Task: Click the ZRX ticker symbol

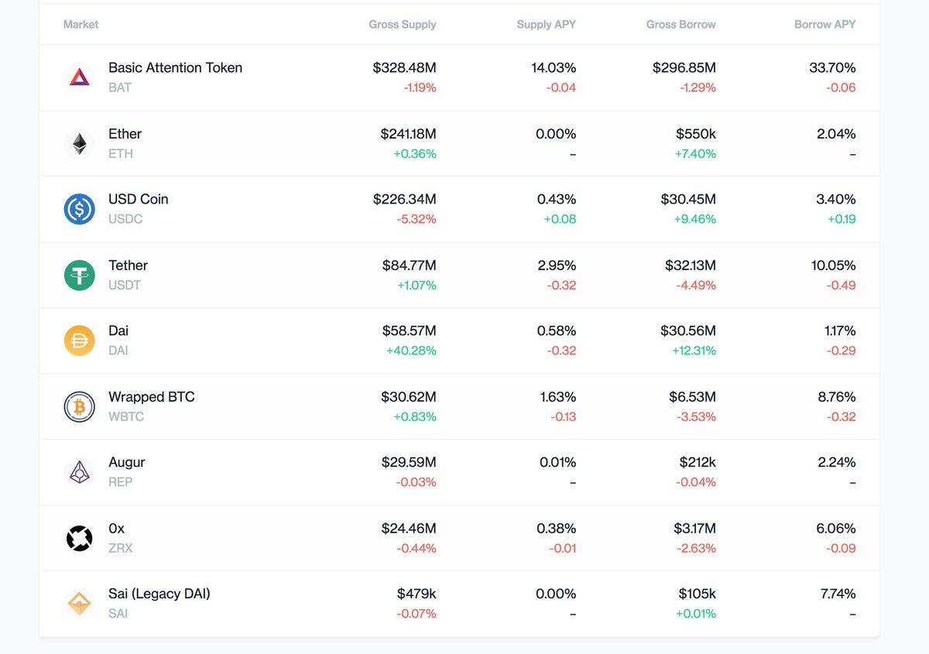Action: tap(121, 548)
